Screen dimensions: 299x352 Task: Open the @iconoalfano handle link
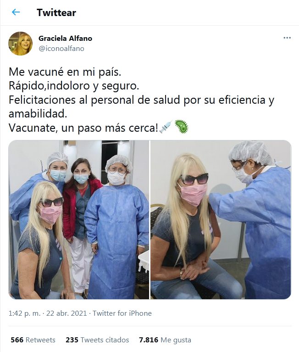pos(61,49)
